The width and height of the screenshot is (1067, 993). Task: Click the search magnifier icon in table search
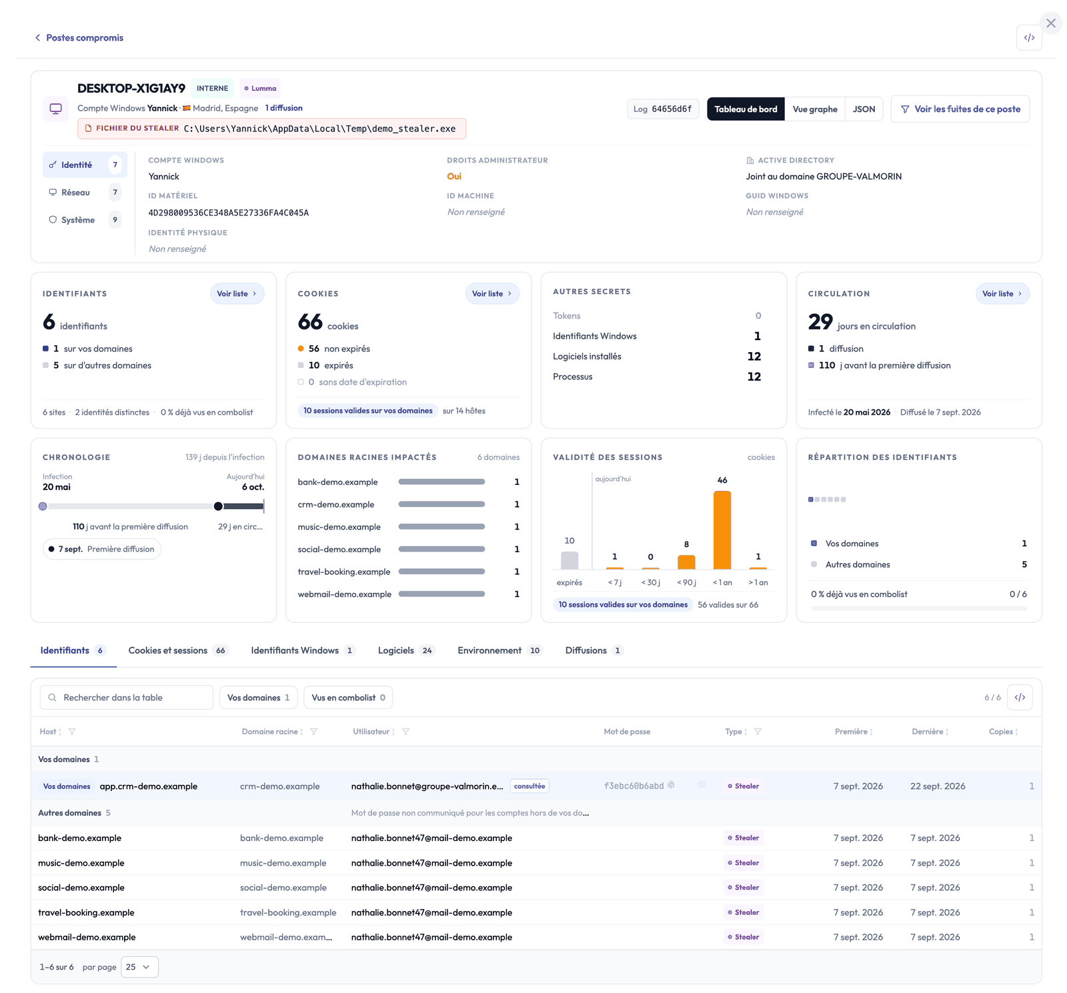[52, 698]
